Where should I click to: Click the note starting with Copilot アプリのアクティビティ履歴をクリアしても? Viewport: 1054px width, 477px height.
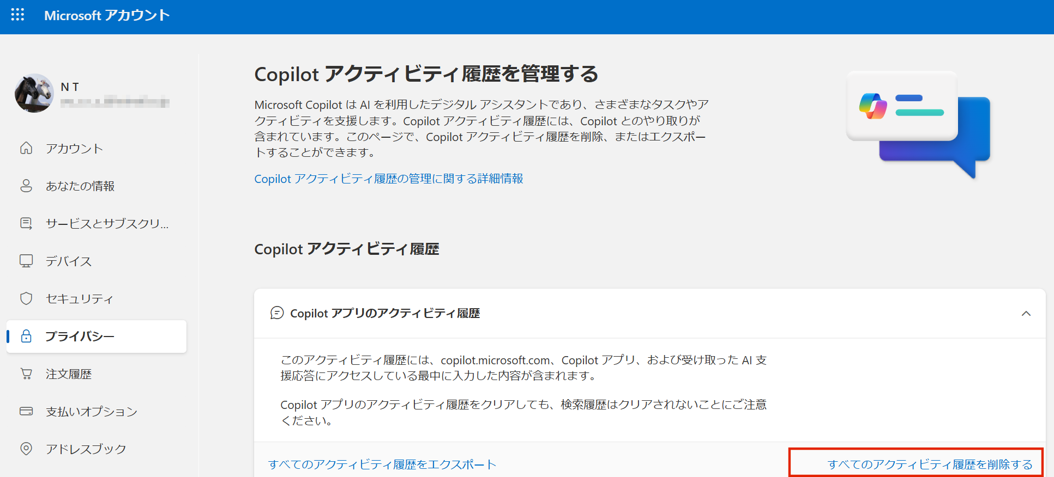click(x=523, y=412)
